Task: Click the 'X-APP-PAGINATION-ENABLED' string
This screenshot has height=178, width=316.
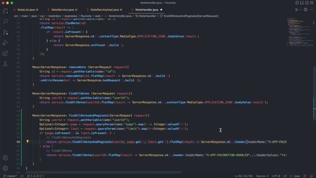Action: 228,155
